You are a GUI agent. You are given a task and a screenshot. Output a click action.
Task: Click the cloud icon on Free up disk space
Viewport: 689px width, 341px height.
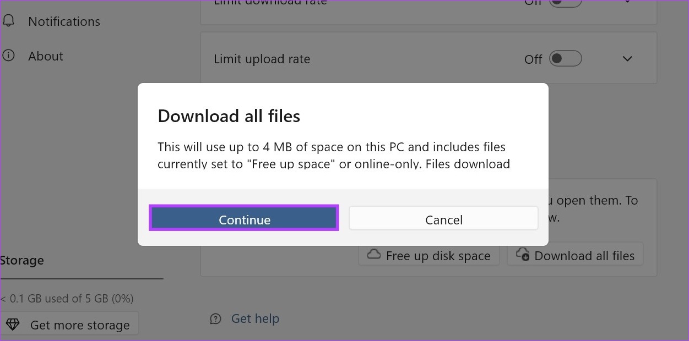(x=375, y=254)
